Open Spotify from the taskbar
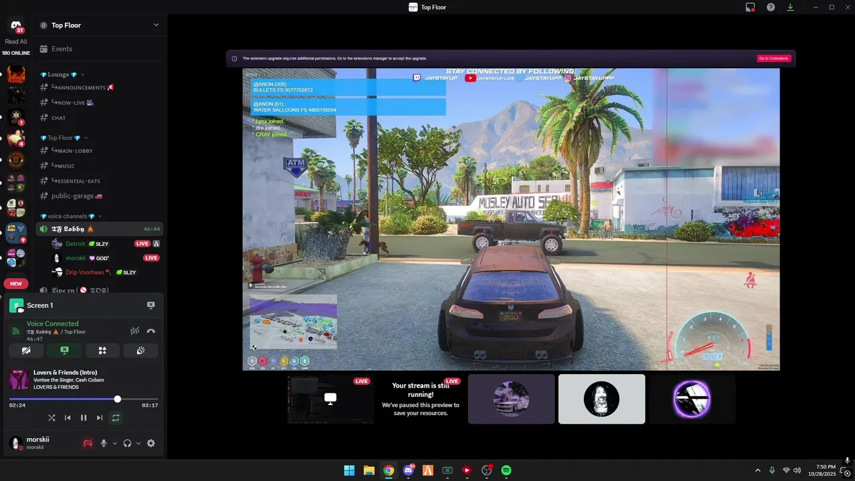Screen dimensions: 855x481 pyautogui.click(x=506, y=470)
